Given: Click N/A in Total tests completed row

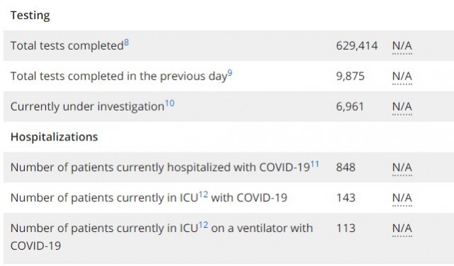Looking at the screenshot, I should 402,46.
